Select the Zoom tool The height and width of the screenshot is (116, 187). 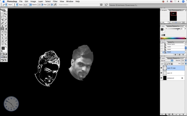coord(6,44)
